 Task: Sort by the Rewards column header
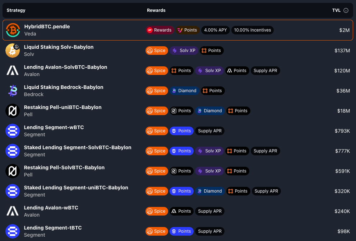[156, 10]
